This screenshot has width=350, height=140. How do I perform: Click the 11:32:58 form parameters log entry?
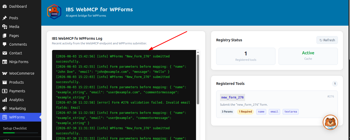(121, 118)
